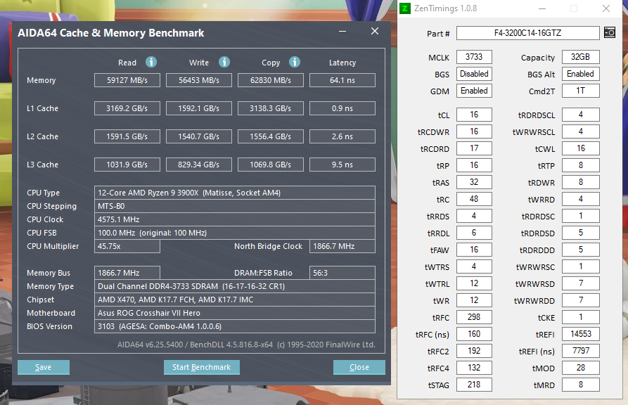Click the L3 Cache Write value 829.34 GB/s
This screenshot has width=628, height=405.
coord(198,165)
